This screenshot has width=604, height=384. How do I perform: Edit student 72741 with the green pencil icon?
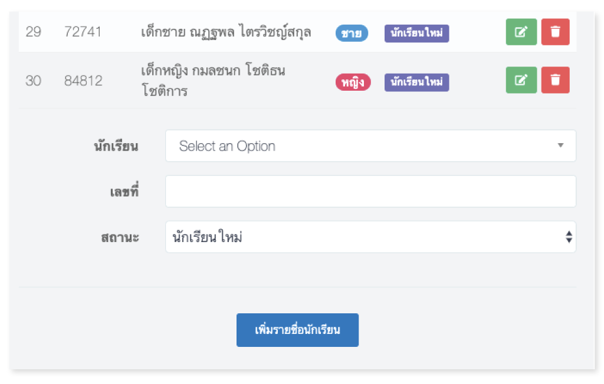tap(521, 33)
